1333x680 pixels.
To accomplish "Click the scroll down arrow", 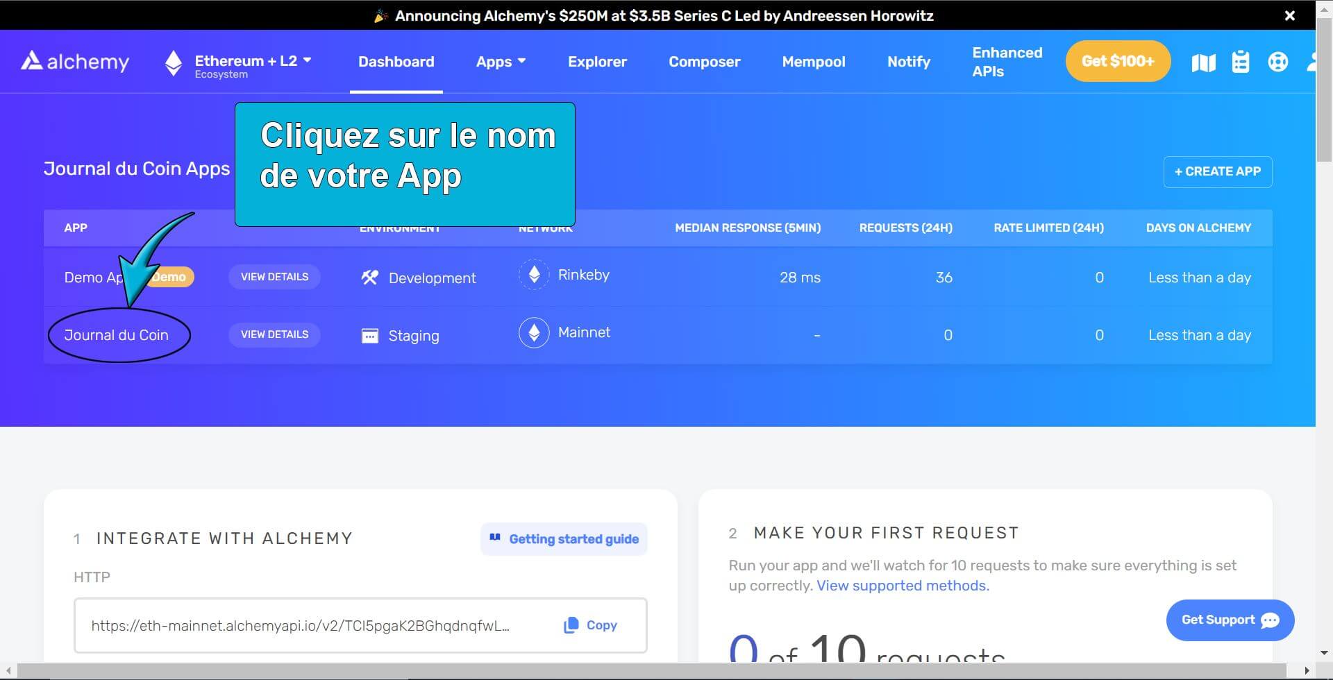I will point(1325,653).
